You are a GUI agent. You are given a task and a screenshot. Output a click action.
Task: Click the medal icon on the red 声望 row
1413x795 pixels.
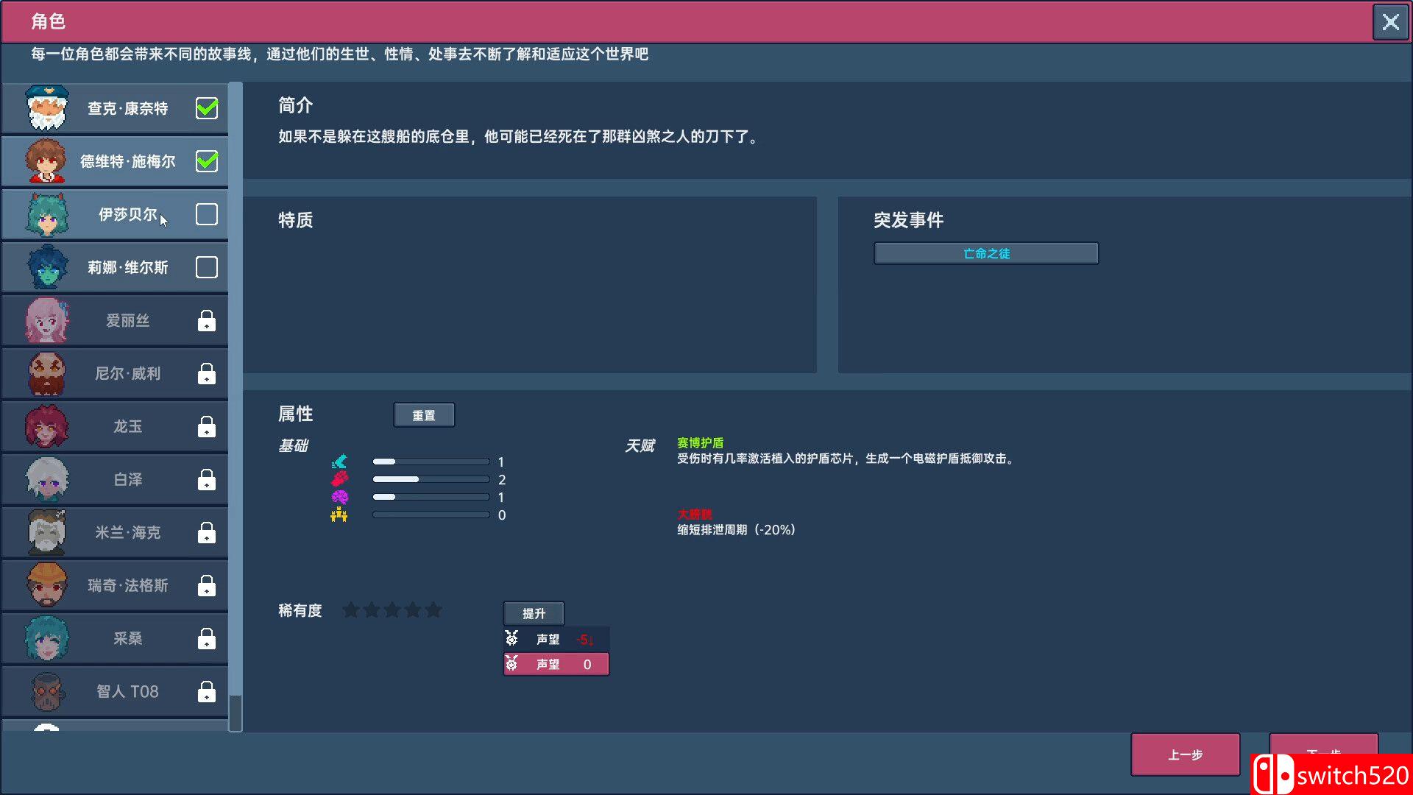(x=513, y=663)
